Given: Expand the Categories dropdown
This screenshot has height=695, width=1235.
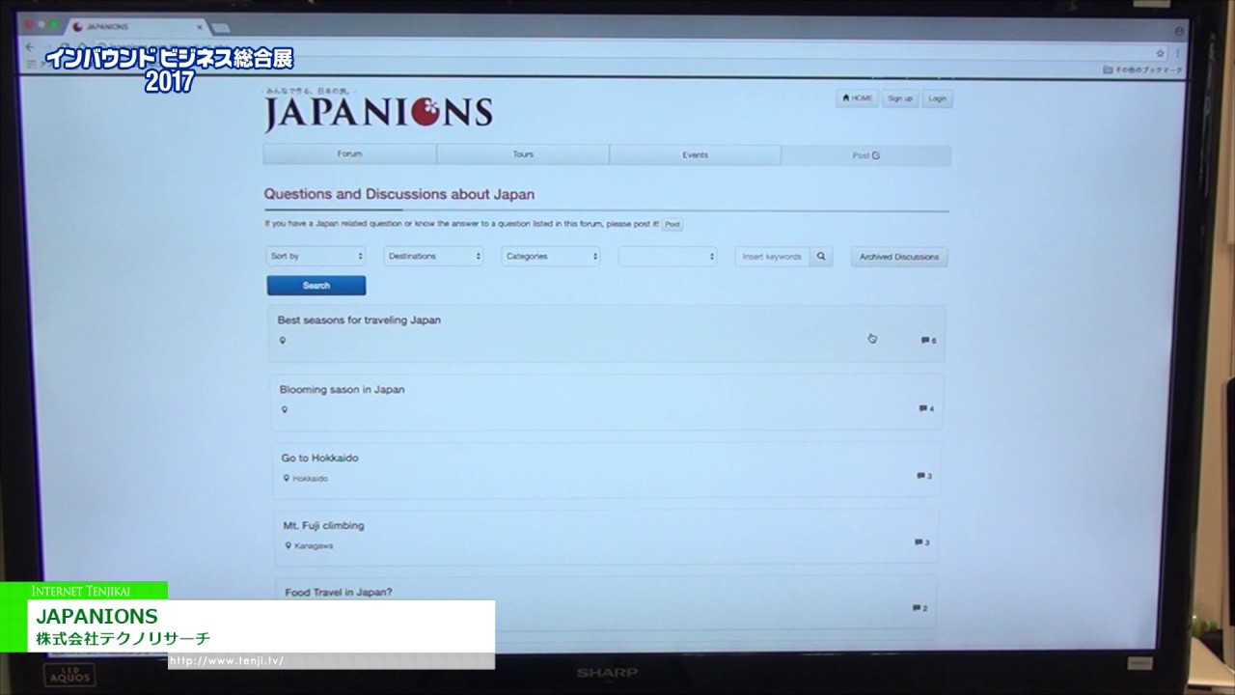Looking at the screenshot, I should (551, 256).
